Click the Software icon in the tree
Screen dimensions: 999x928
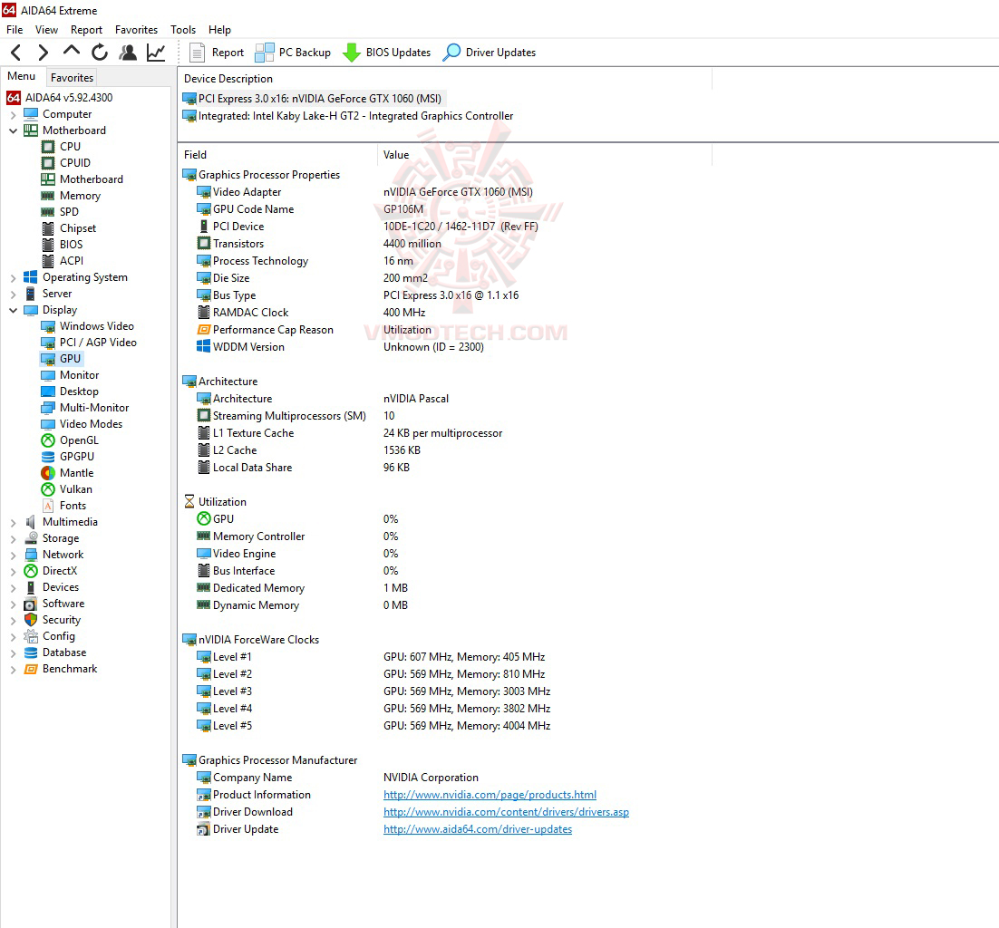click(x=31, y=604)
